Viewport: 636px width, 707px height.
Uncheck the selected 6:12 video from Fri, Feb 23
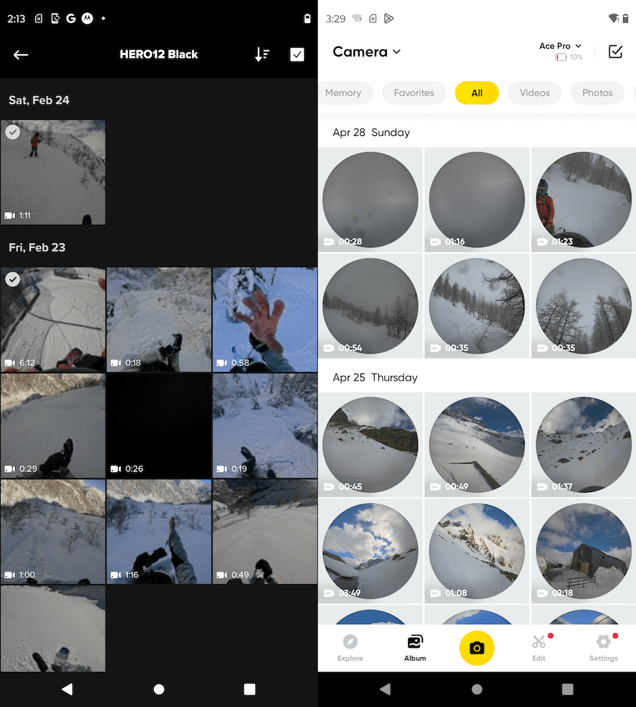point(12,279)
